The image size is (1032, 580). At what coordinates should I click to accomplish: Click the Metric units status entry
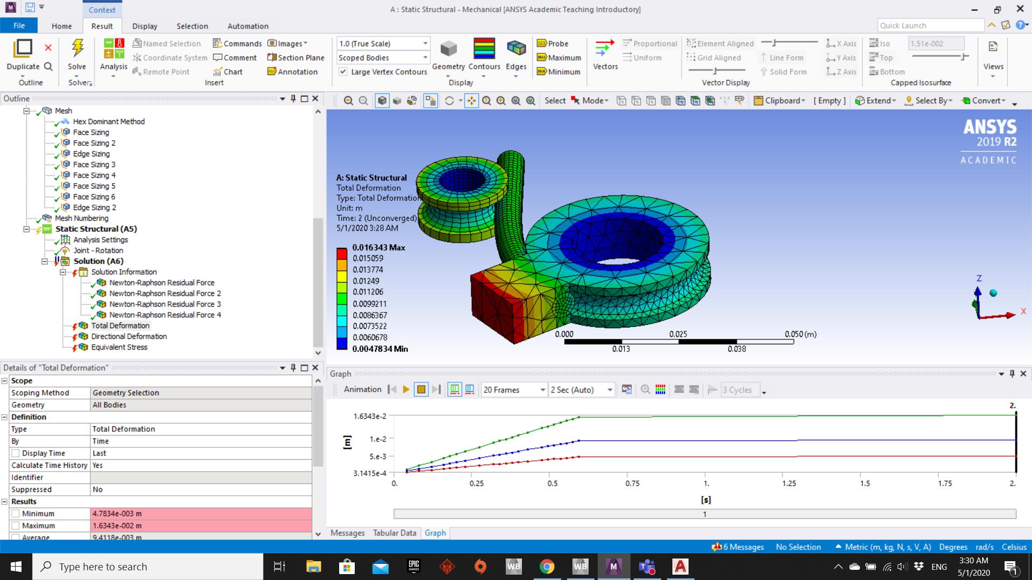(883, 547)
